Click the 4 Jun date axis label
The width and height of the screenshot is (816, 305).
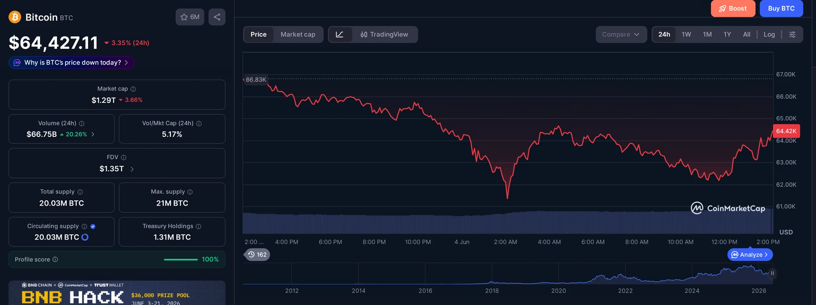tap(462, 242)
